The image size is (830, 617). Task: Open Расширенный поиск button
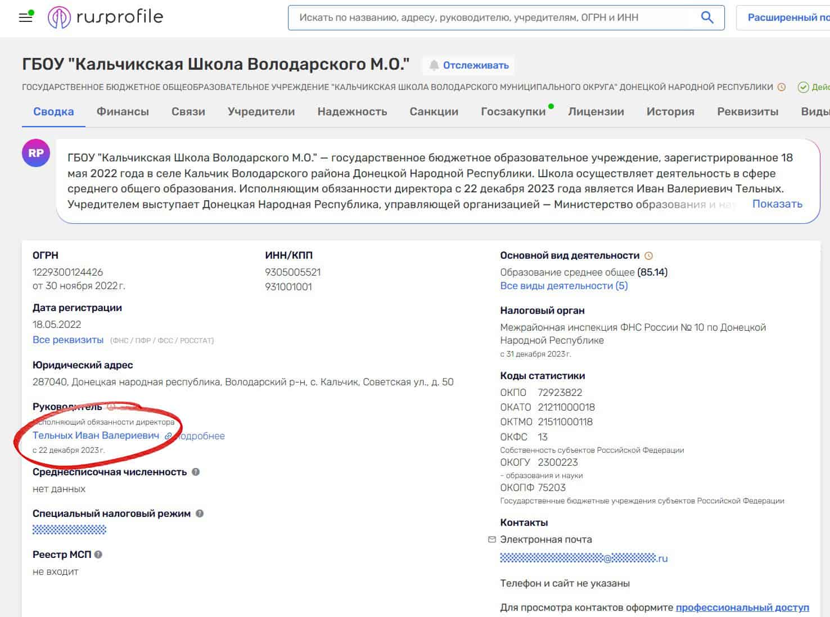click(783, 17)
